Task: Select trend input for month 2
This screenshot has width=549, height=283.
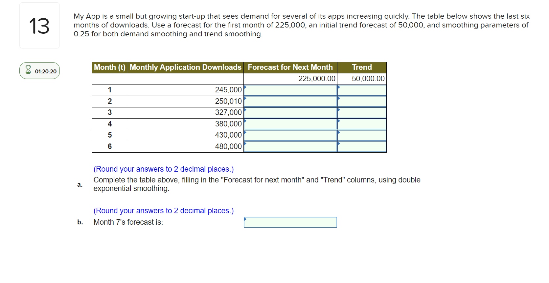Action: pos(362,101)
